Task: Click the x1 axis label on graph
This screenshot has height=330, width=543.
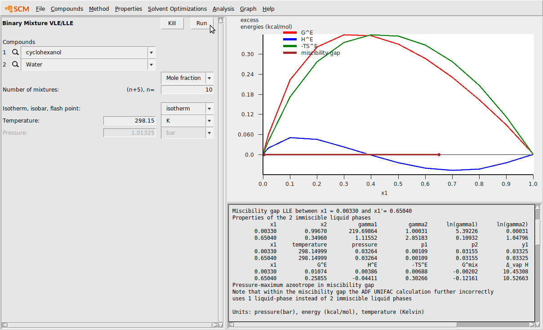Action: click(384, 193)
